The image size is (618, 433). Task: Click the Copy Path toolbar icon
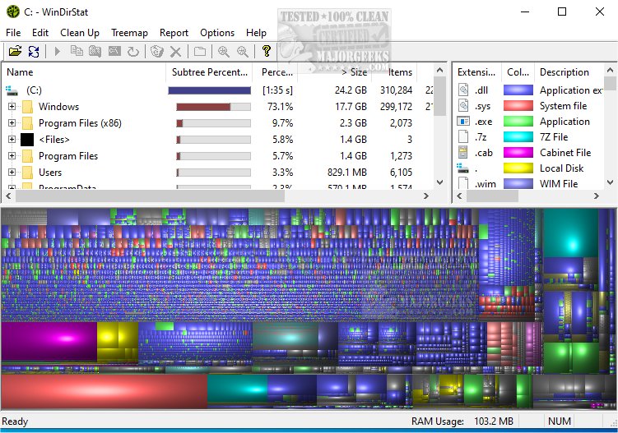[77, 51]
